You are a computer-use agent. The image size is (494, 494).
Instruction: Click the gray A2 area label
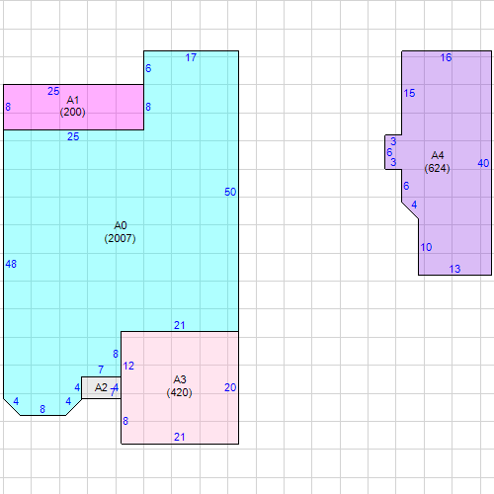(x=101, y=387)
